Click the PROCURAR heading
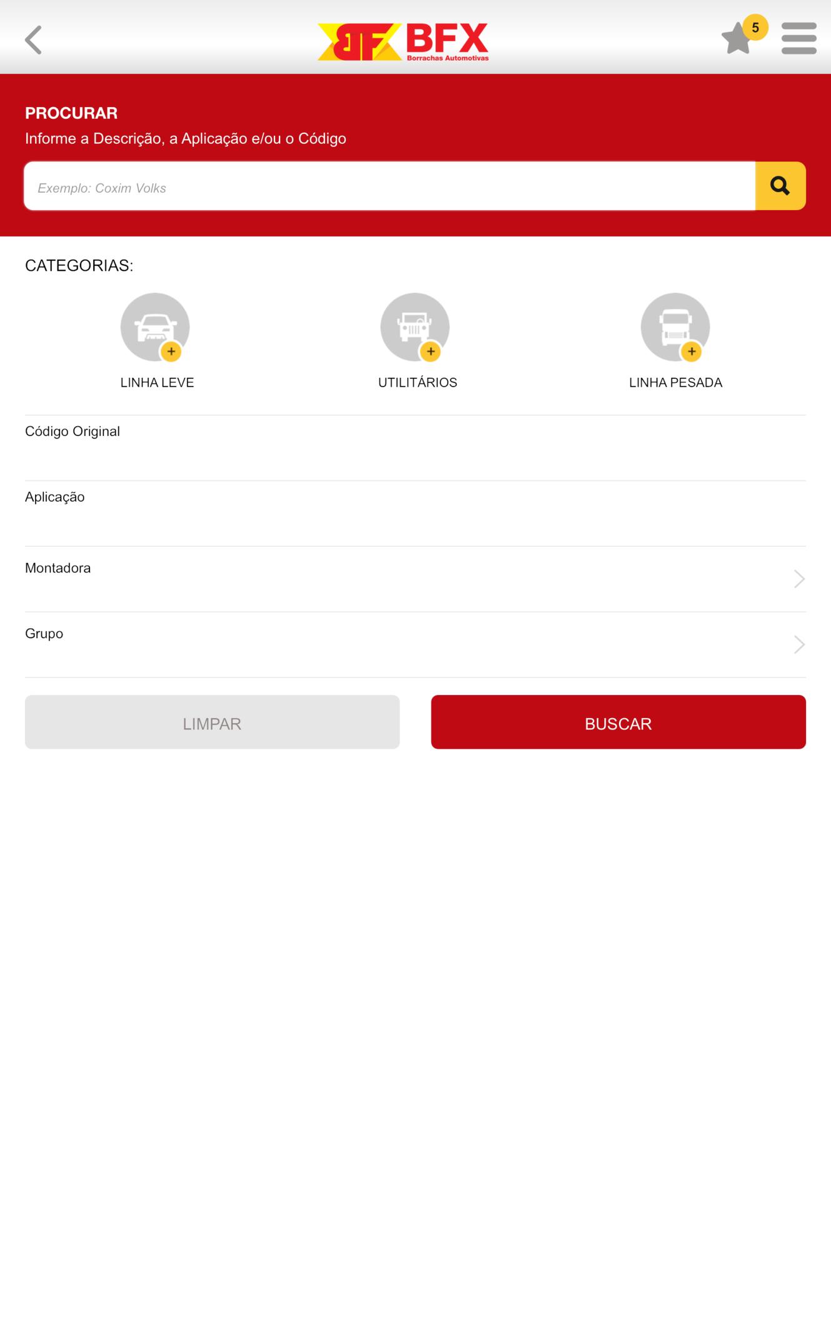831x1330 pixels. [71, 113]
